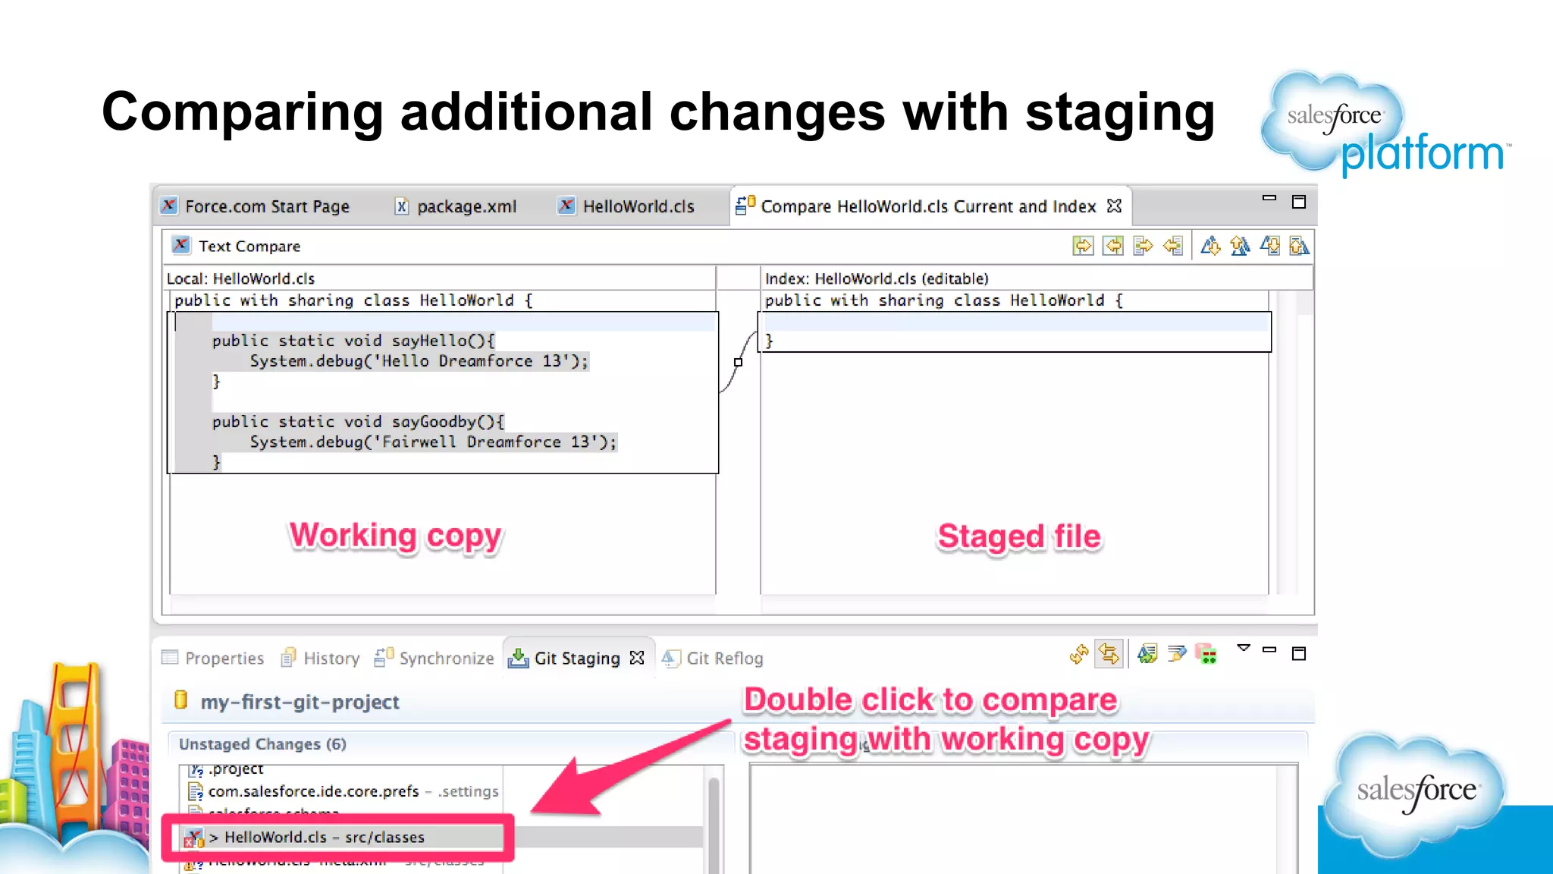Minimize the Git Staging panel
Image resolution: width=1553 pixels, height=874 pixels.
click(x=1269, y=650)
